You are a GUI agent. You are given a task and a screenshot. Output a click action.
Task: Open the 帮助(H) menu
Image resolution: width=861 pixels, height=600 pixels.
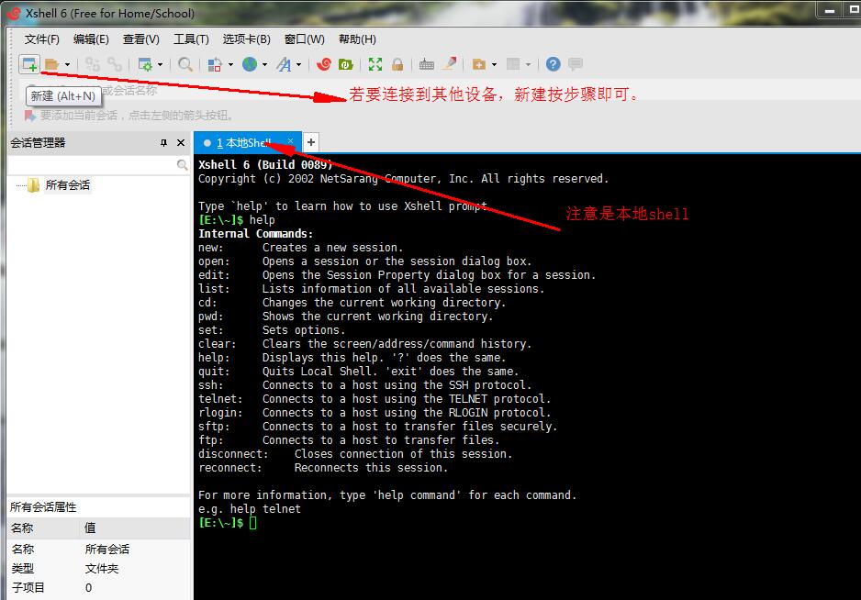357,39
